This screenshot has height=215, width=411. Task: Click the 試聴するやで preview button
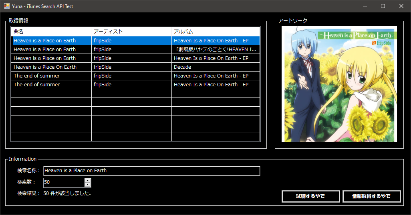310,196
